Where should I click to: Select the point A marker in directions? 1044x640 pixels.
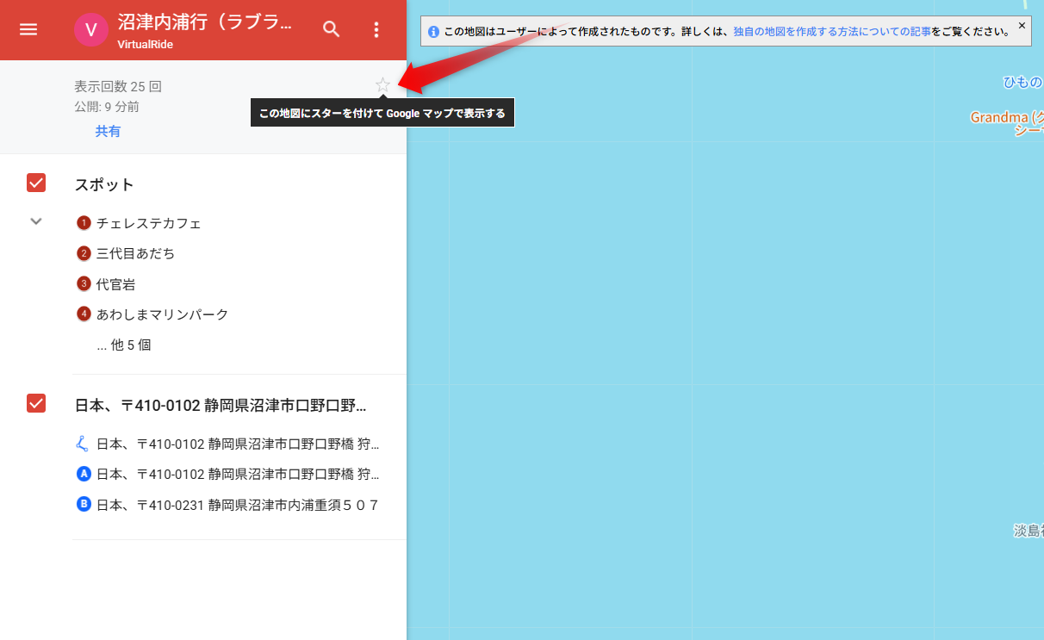tap(83, 474)
